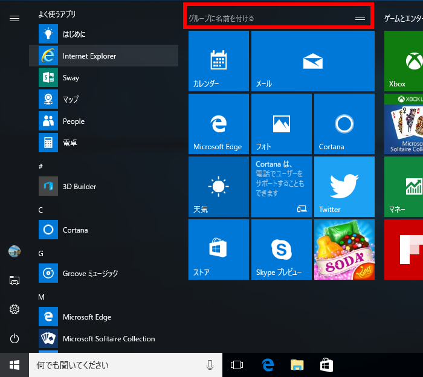423x377 pixels.
Task: Open the Cortana tile
Action: [344, 124]
